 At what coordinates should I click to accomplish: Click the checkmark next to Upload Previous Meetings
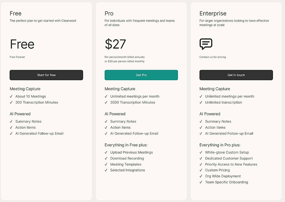click(x=106, y=152)
